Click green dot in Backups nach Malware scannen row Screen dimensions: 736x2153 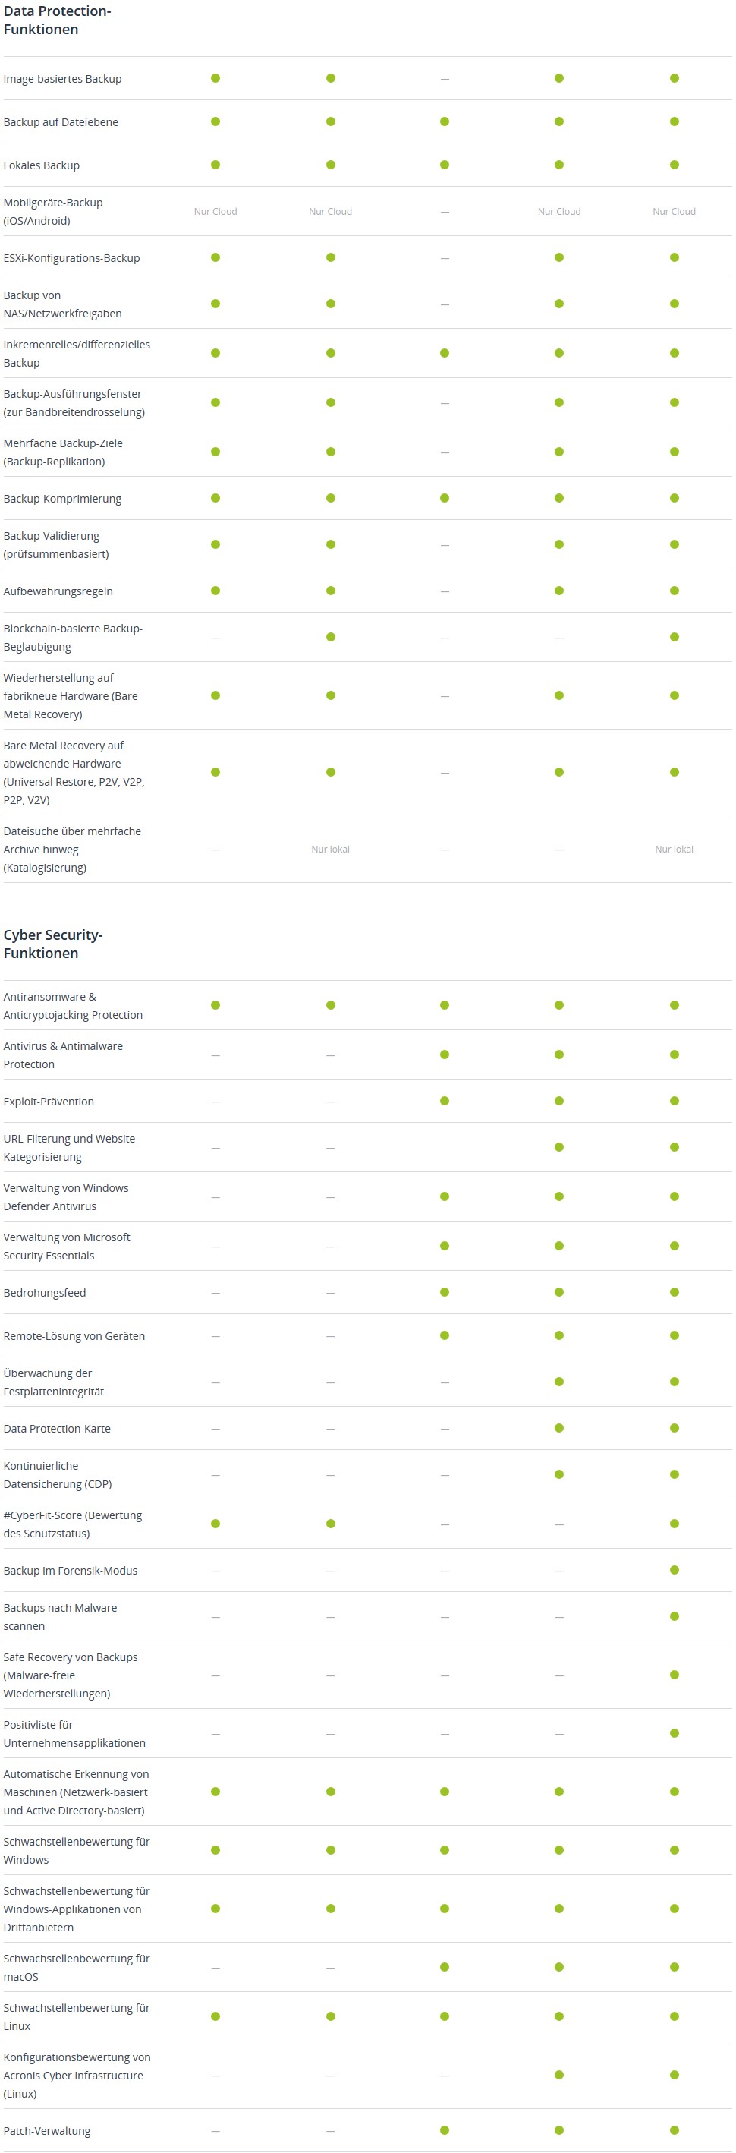click(675, 1616)
